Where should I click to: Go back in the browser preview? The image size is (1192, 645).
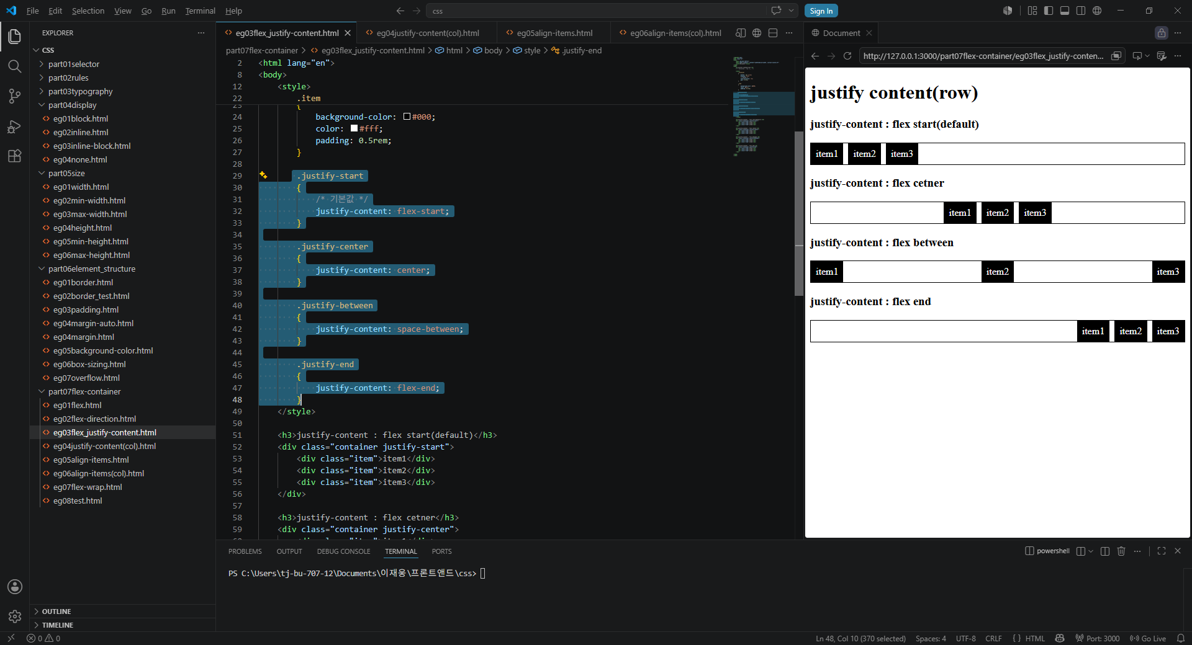click(x=815, y=56)
